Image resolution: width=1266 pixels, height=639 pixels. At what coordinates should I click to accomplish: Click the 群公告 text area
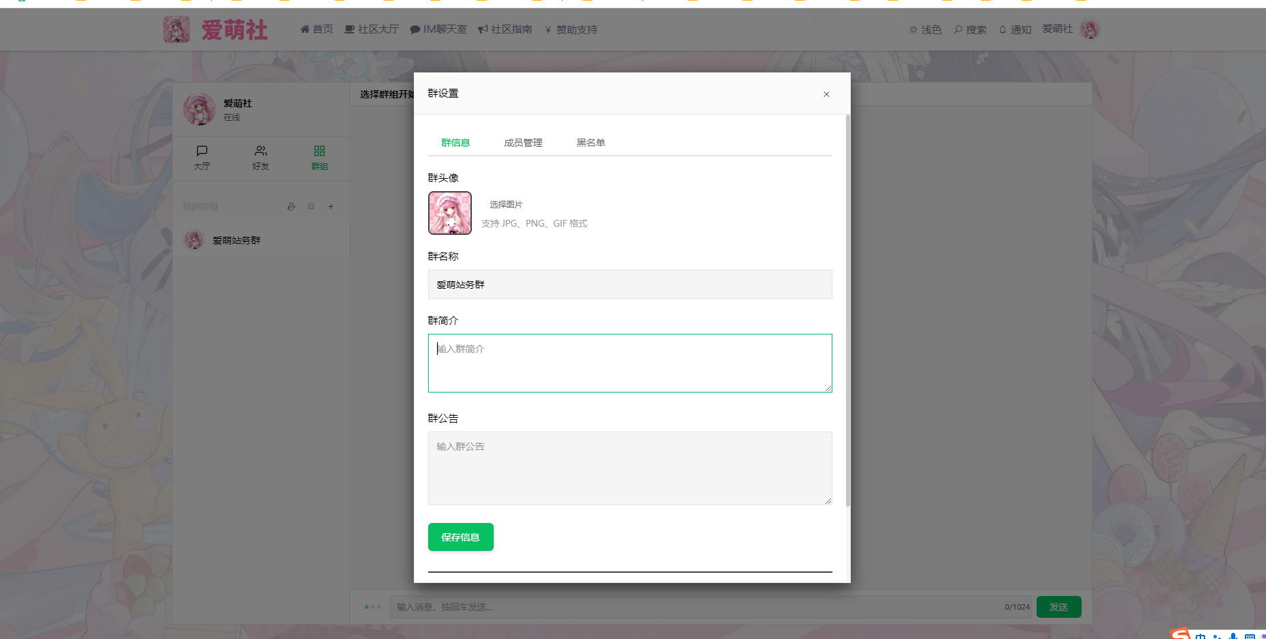tap(630, 468)
